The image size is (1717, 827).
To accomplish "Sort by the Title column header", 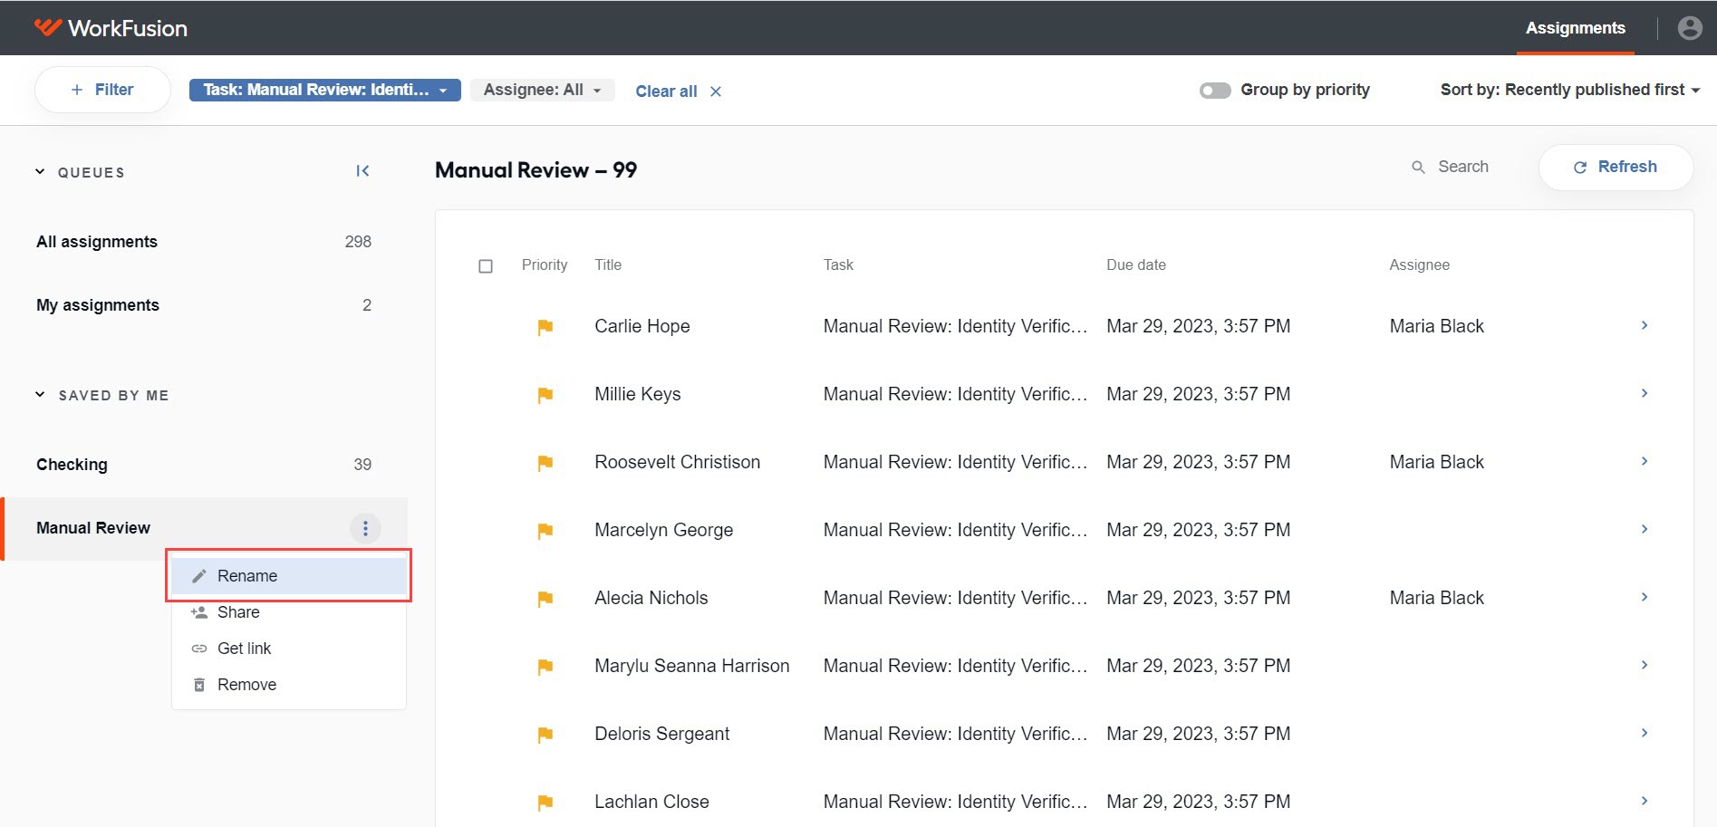I will [608, 264].
